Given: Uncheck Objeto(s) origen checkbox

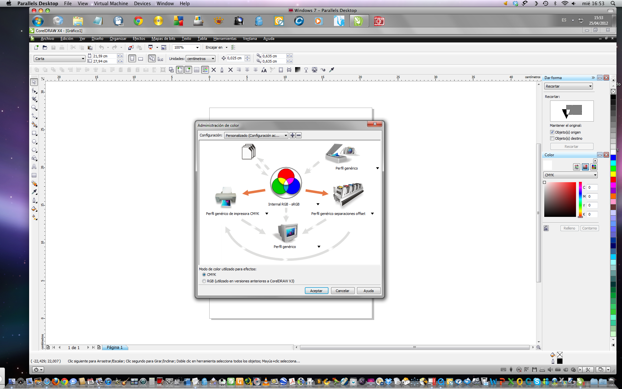Looking at the screenshot, I should tap(552, 132).
